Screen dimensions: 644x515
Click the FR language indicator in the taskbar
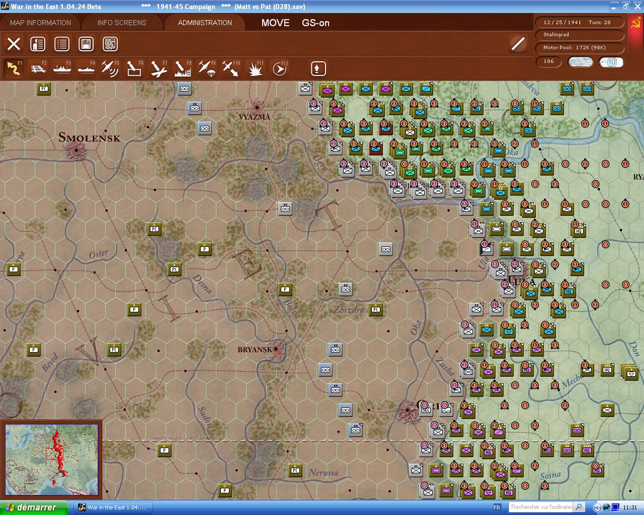pos(497,507)
